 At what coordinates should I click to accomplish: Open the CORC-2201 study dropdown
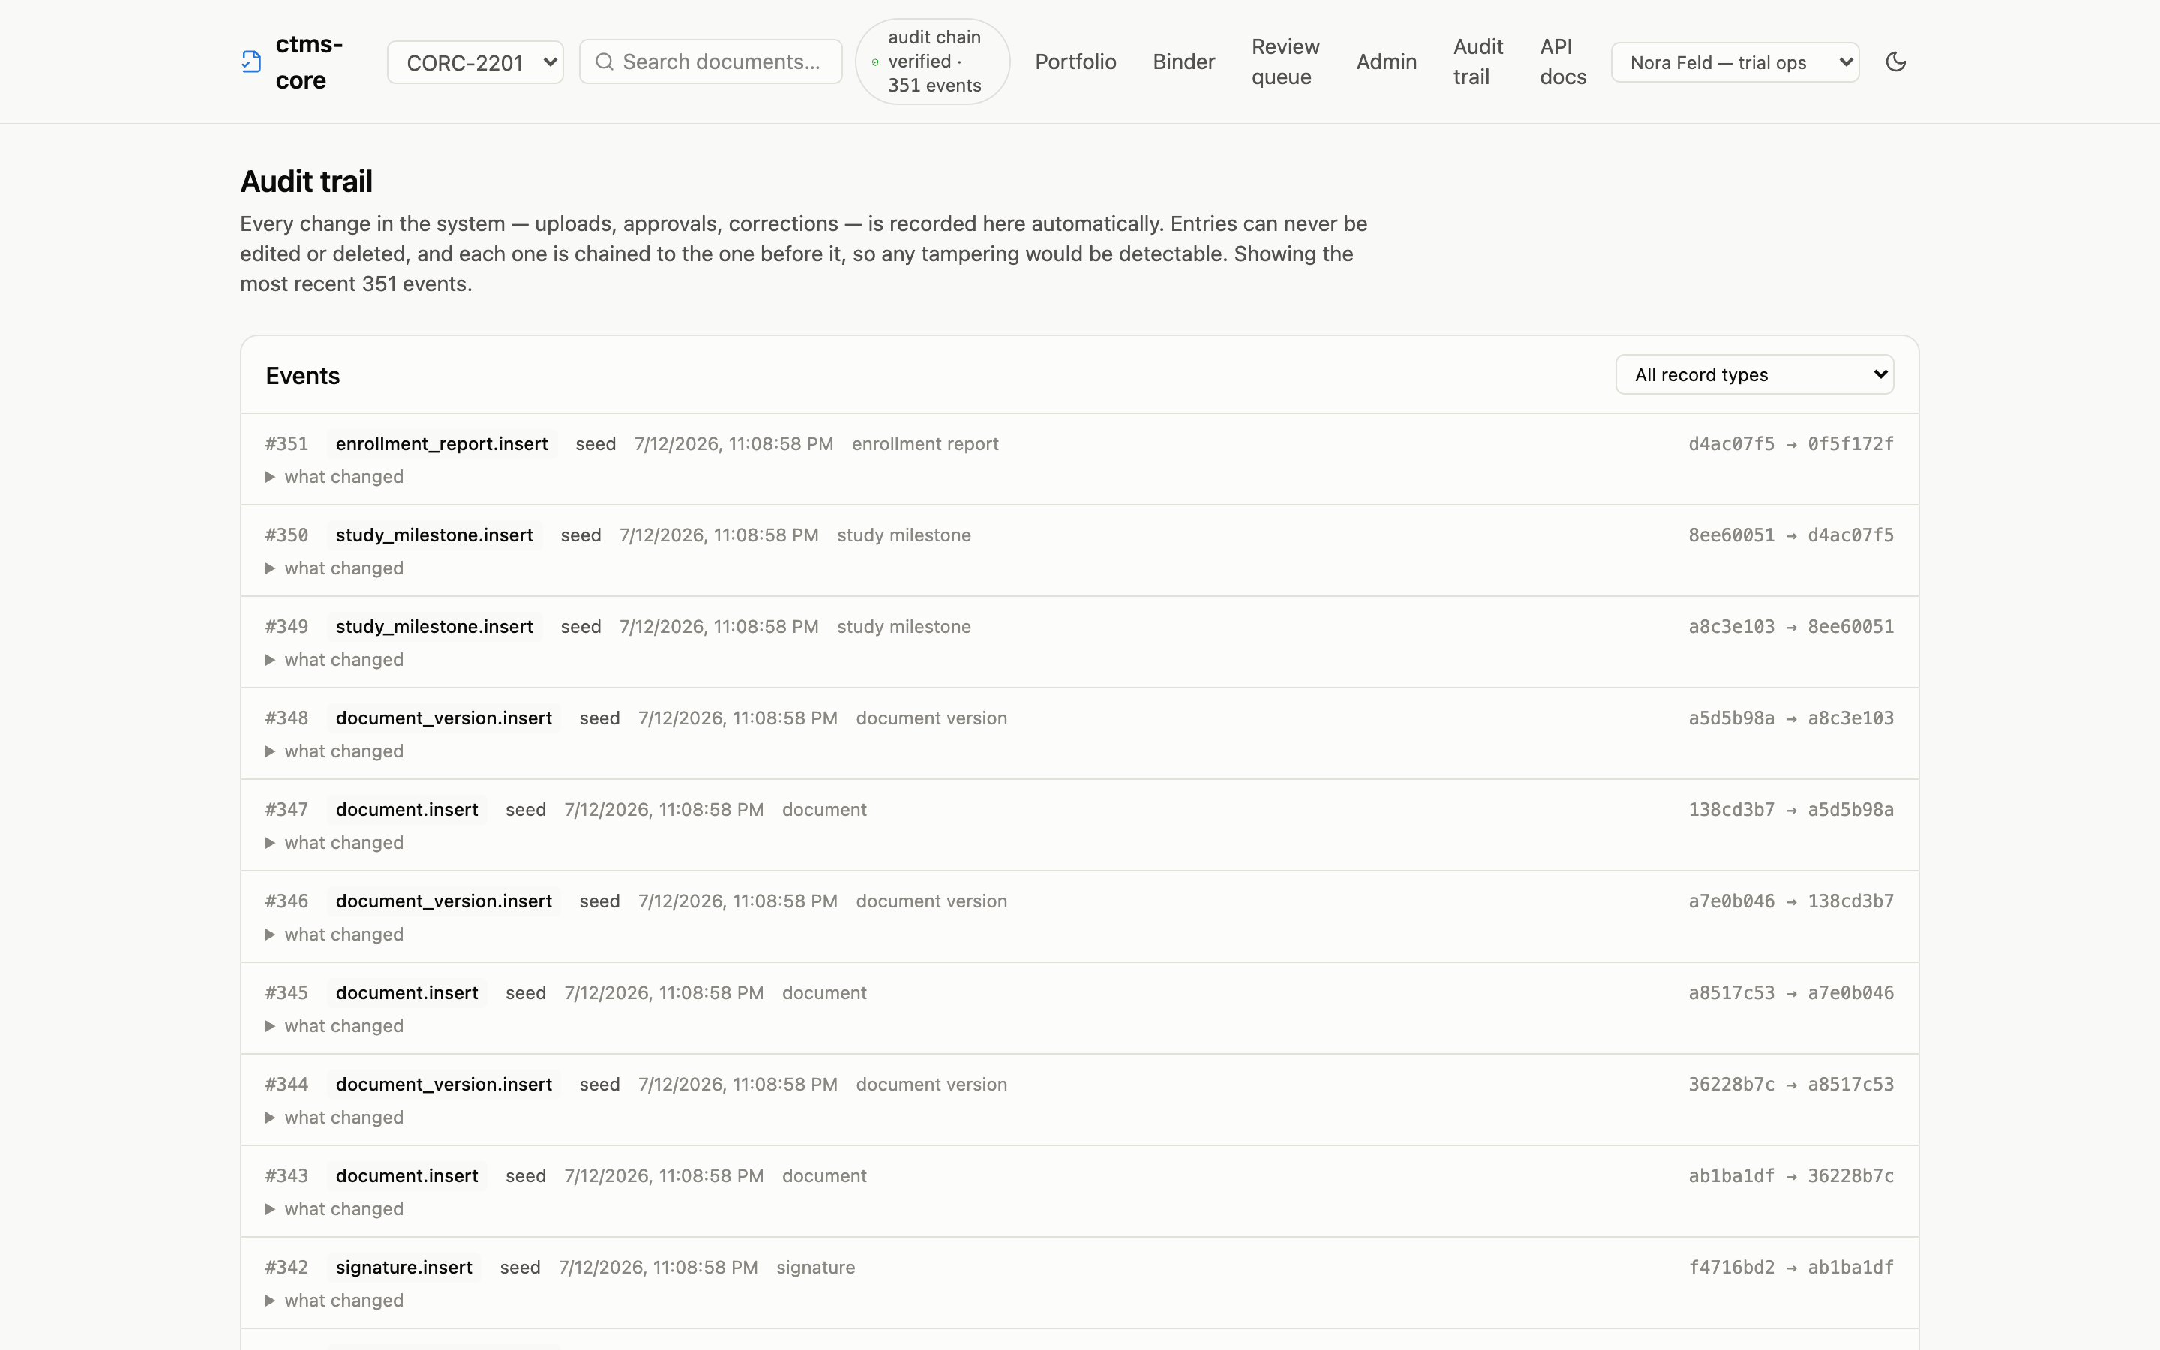[475, 62]
